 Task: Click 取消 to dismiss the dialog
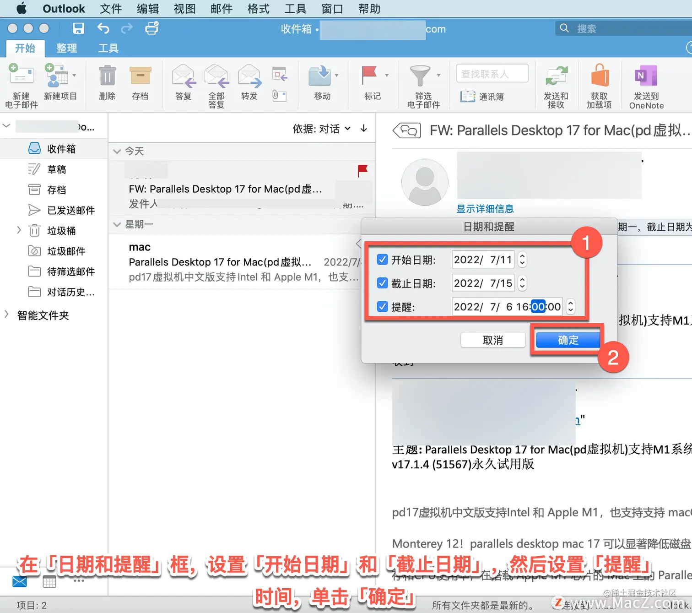pos(493,340)
